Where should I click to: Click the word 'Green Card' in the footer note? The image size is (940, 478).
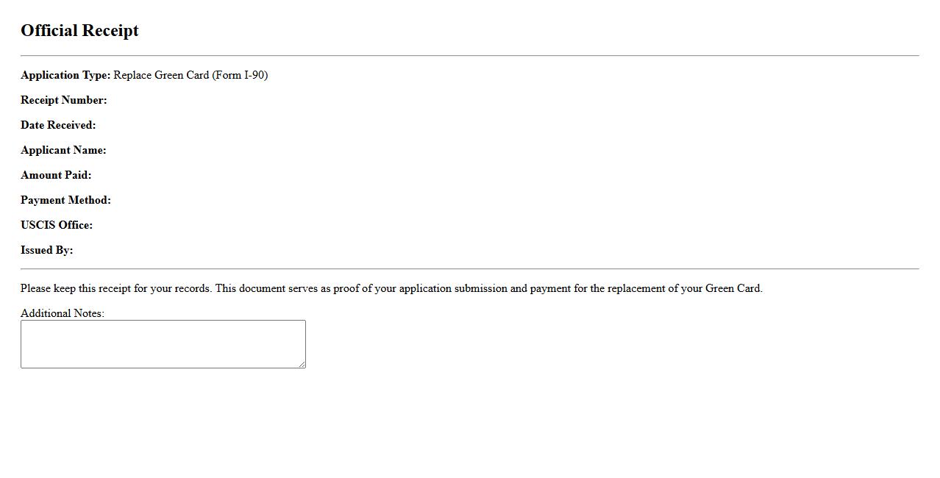point(733,288)
